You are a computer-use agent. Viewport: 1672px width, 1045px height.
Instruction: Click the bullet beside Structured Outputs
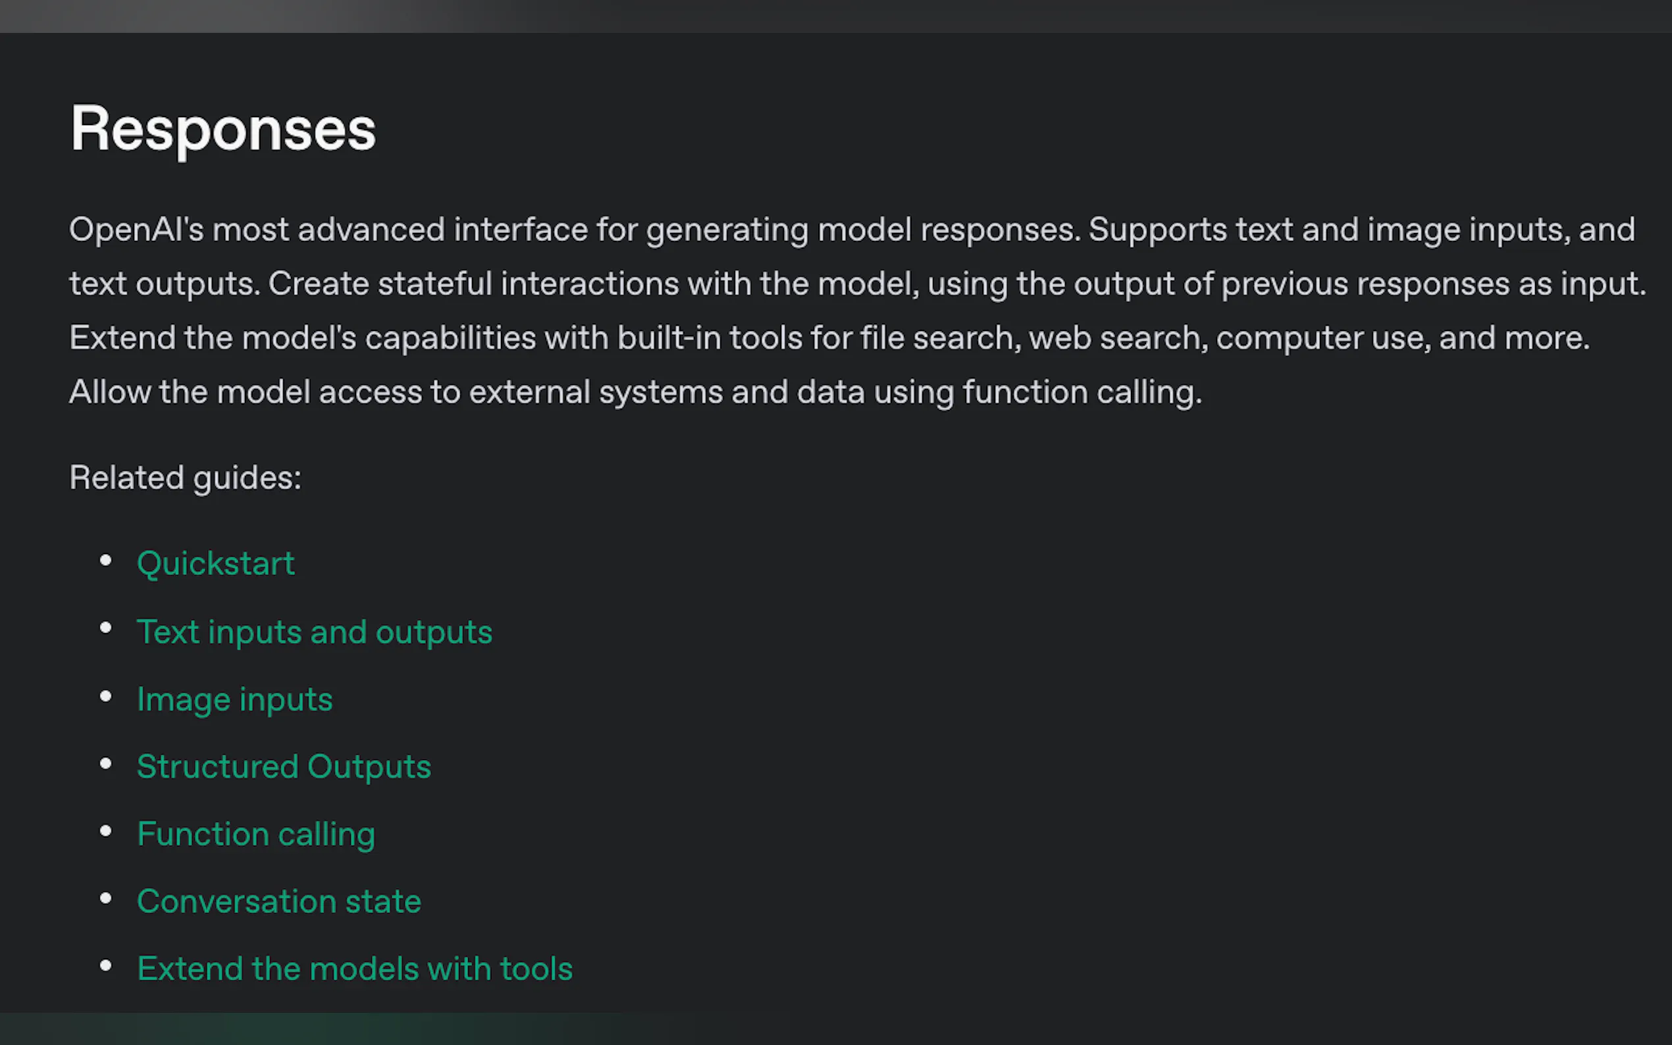(106, 764)
